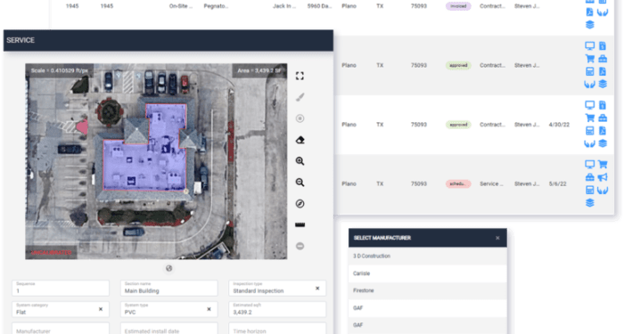Click layers icon in the invoiced row
Screen dimensions: 624x334
[x=590, y=25]
